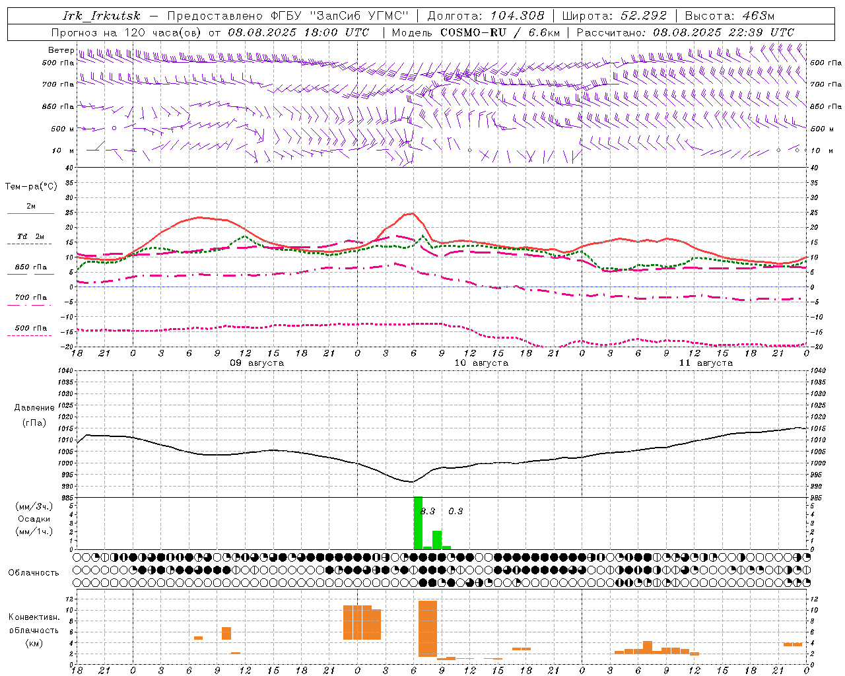Select forecast start text 08.08.2025 18:00 UTC
845x676 pixels.
coord(299,32)
